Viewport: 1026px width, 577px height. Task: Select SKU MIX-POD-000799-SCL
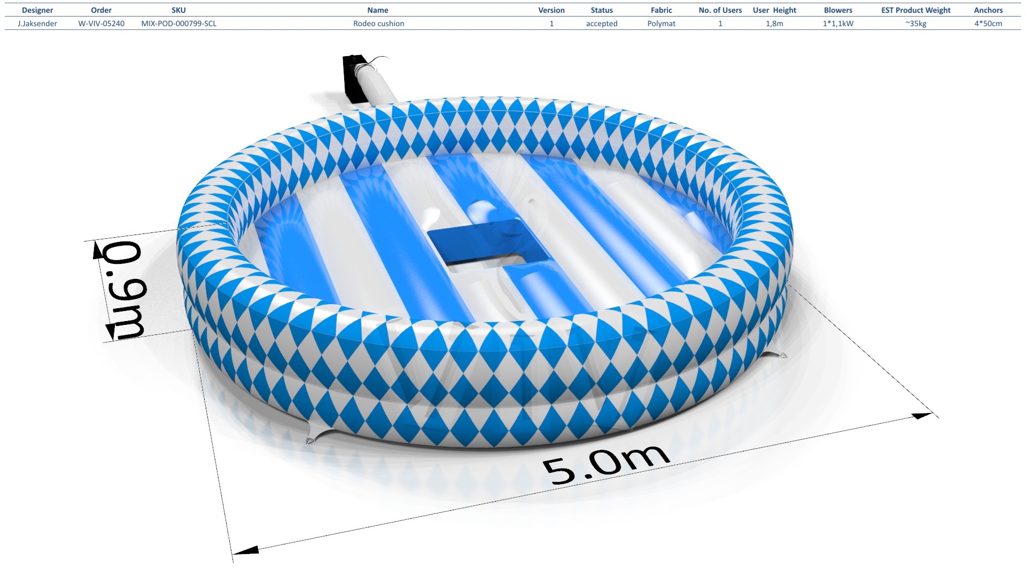point(178,24)
